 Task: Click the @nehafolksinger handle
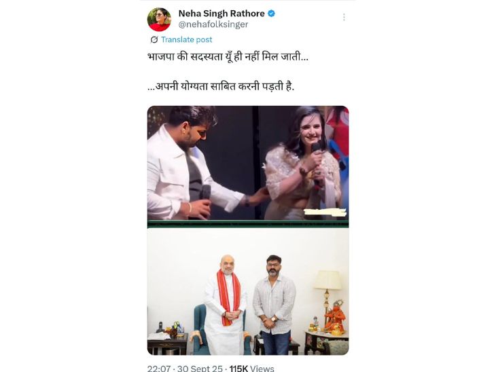coord(213,24)
